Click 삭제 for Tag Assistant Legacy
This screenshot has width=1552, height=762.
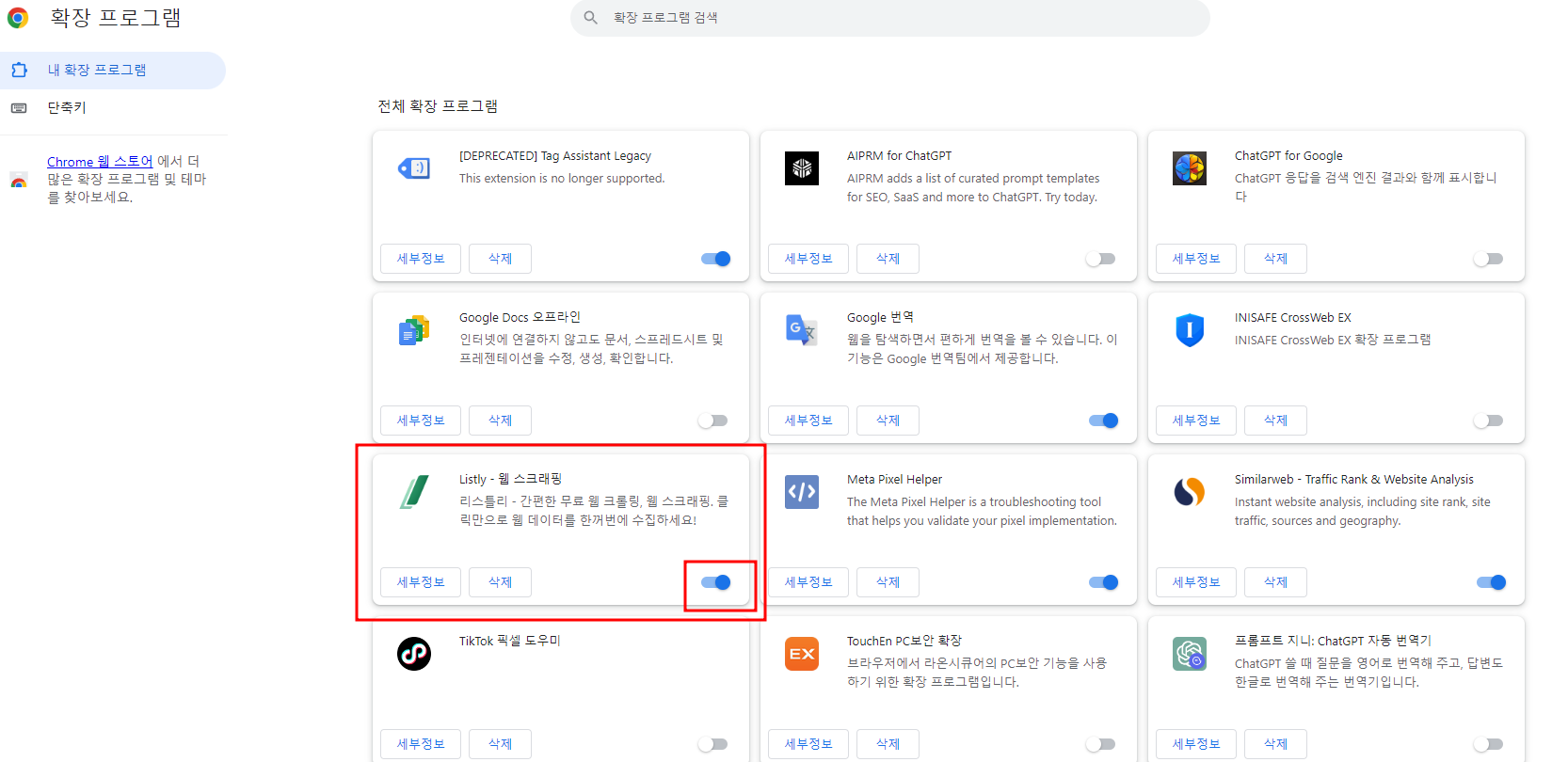click(x=500, y=259)
